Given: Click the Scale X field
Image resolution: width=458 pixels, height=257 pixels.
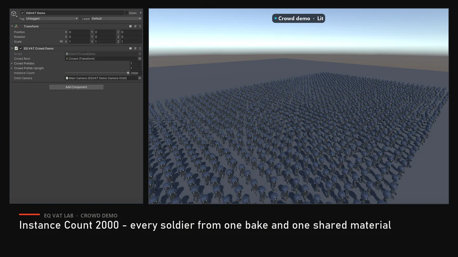Looking at the screenshot, I should coord(79,42).
